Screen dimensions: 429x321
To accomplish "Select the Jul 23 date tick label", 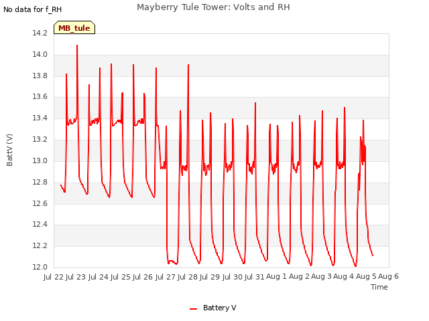I will click(x=76, y=277).
